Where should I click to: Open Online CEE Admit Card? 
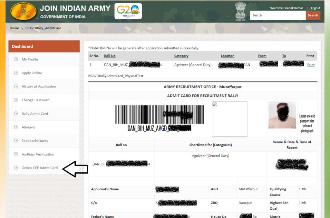pyautogui.click(x=40, y=168)
